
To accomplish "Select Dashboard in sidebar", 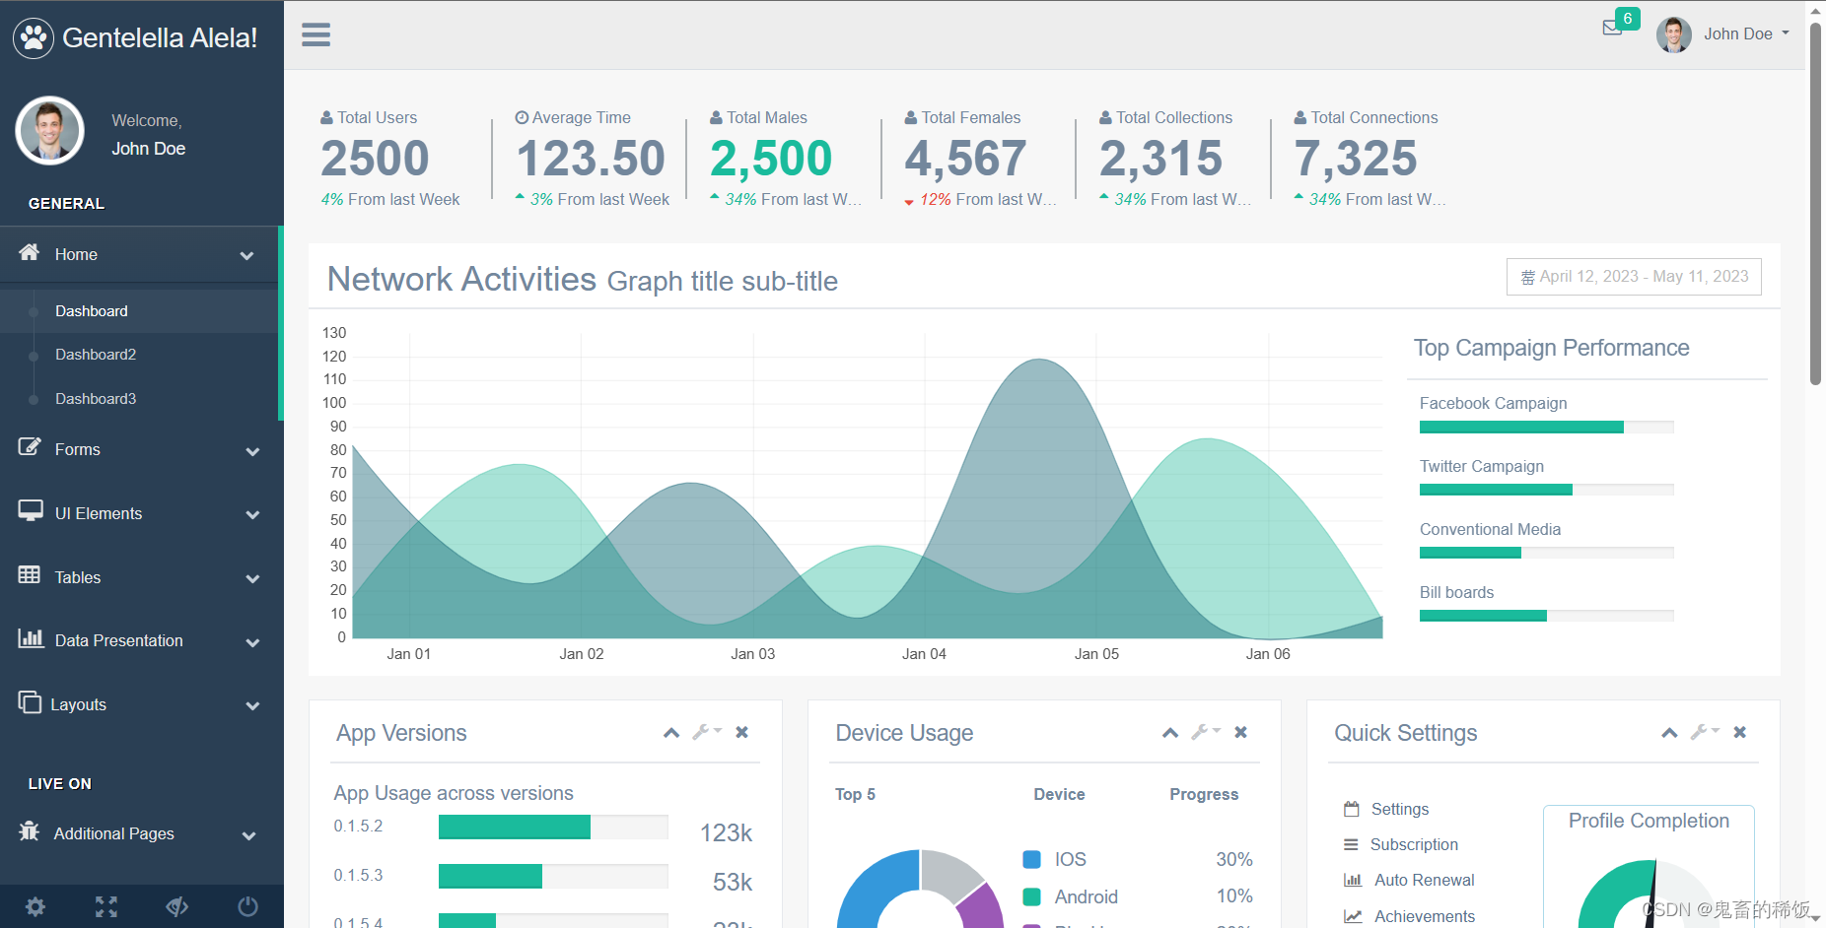I will (92, 311).
